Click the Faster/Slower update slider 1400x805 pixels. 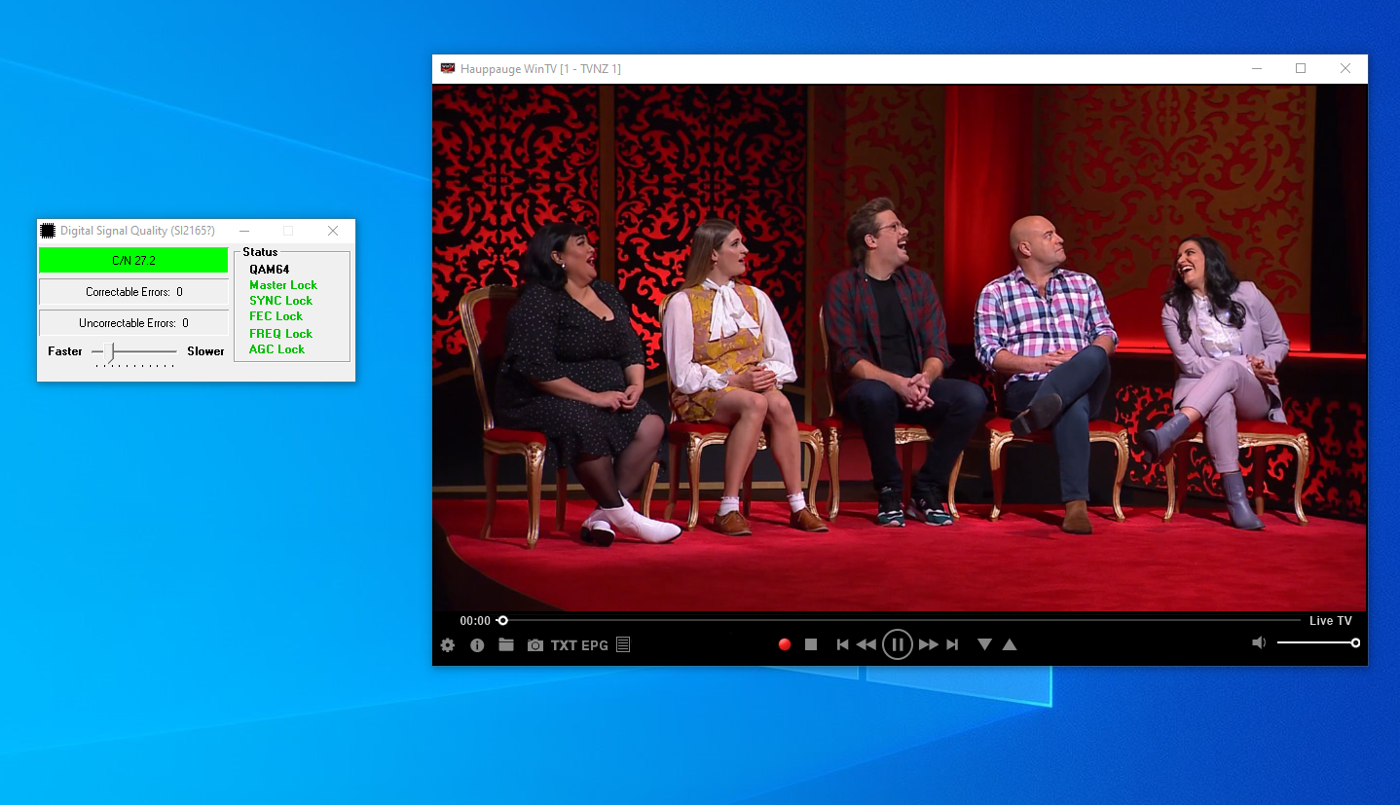coord(134,351)
